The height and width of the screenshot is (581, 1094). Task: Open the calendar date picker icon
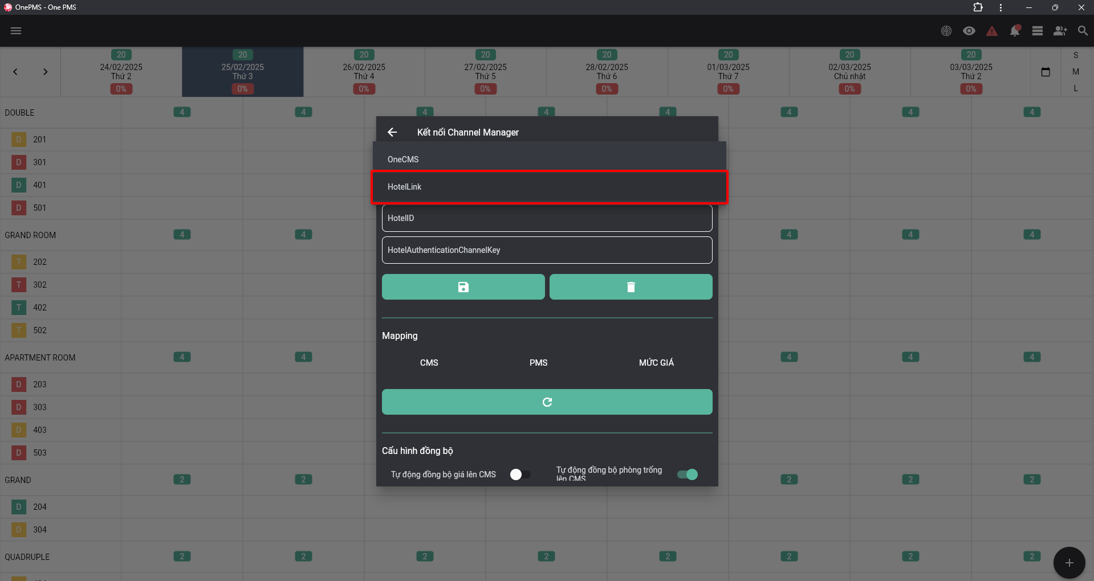tap(1046, 72)
